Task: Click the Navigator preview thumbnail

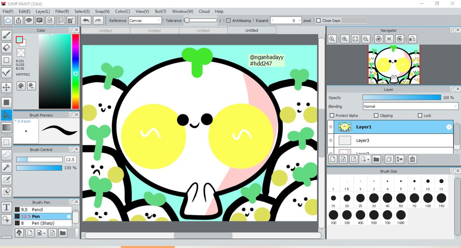Action: pos(394,64)
